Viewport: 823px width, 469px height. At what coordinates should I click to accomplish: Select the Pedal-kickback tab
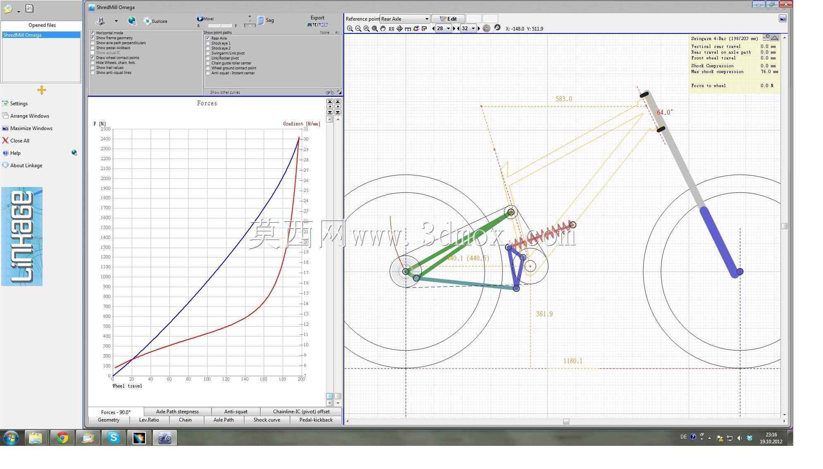click(x=316, y=420)
